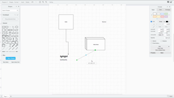Select the ellipse shape in General
174x98 pixels.
click(17, 27)
